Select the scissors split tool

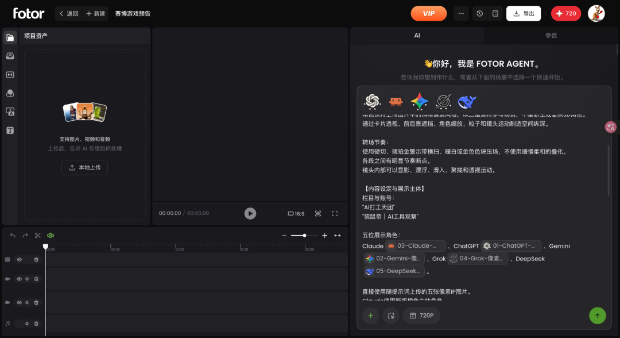click(37, 236)
